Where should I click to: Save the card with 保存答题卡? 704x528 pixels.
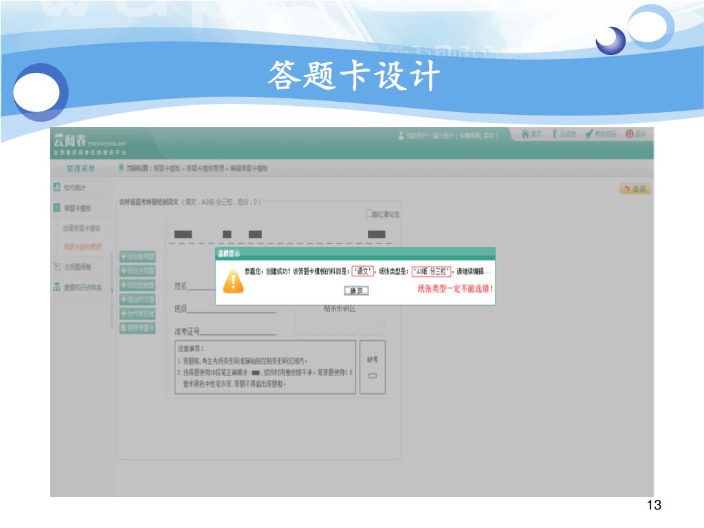point(137,328)
